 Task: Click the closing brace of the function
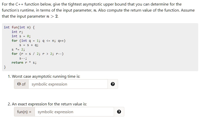(x=5, y=67)
